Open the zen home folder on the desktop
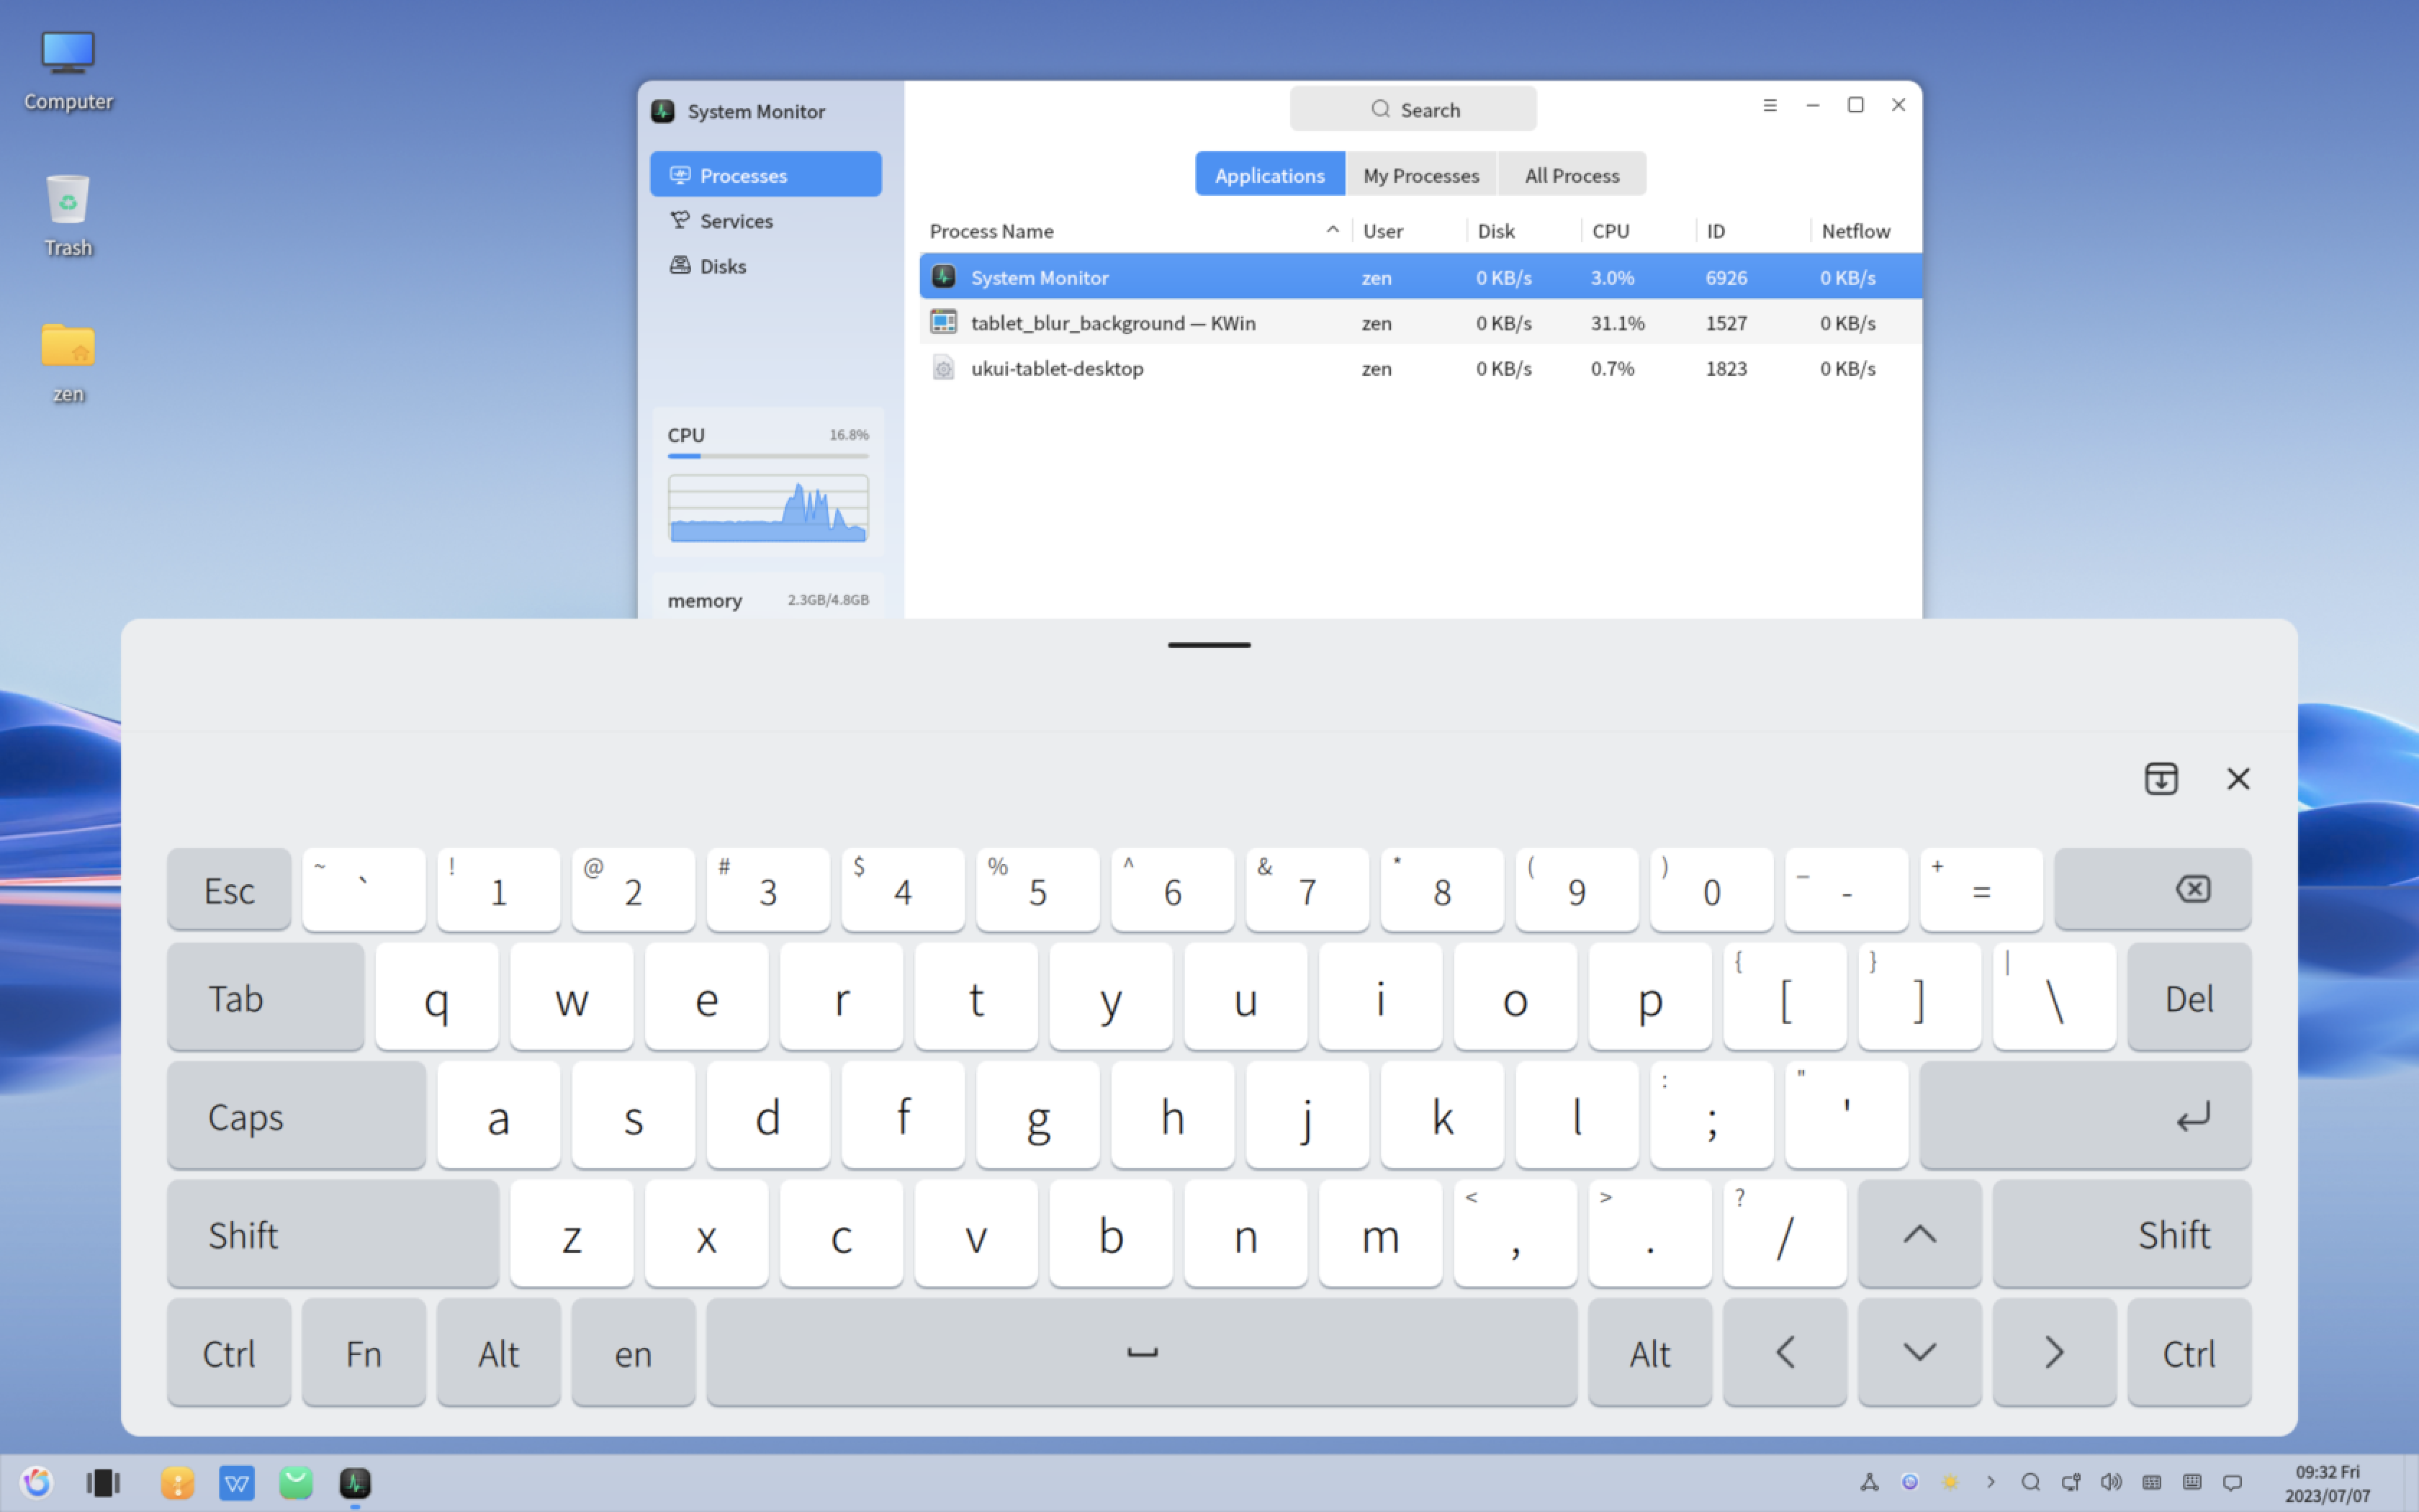Viewport: 2419px width, 1512px height. pyautogui.click(x=68, y=362)
